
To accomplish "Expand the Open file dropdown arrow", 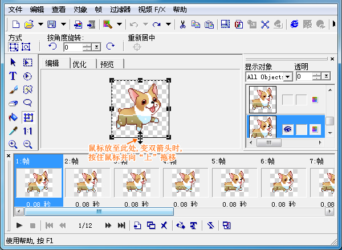I will [x=40, y=24].
